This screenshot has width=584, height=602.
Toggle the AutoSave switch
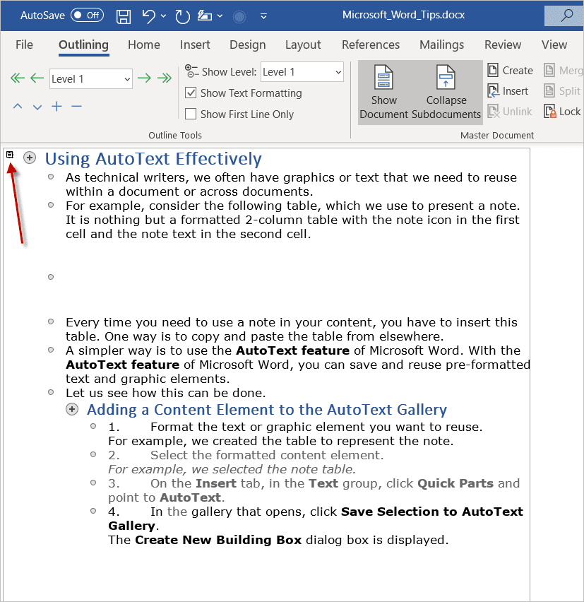87,16
